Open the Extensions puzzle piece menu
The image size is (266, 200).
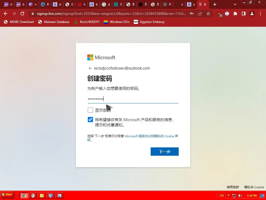pyautogui.click(x=235, y=14)
